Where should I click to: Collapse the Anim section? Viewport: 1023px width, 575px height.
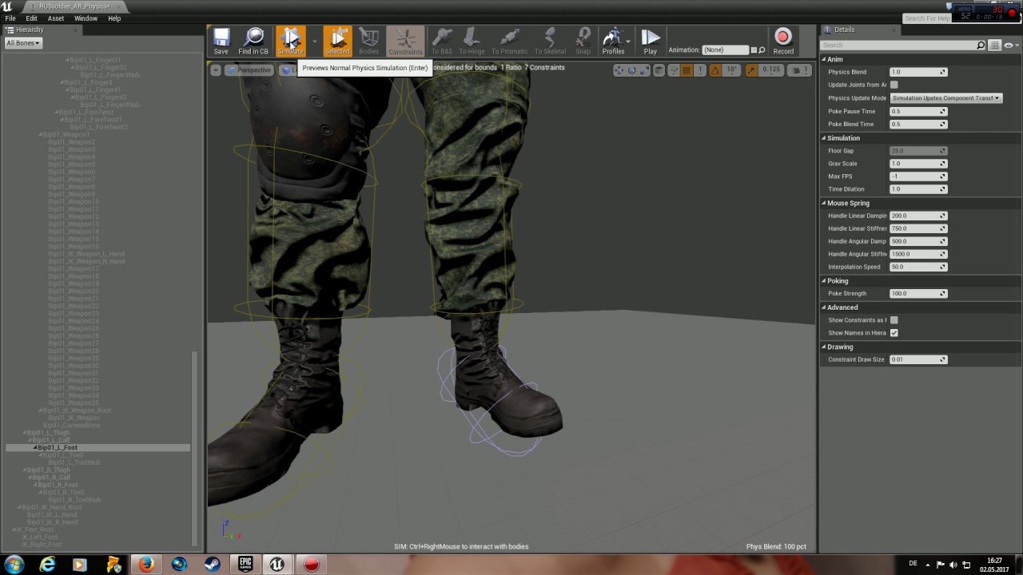click(824, 60)
